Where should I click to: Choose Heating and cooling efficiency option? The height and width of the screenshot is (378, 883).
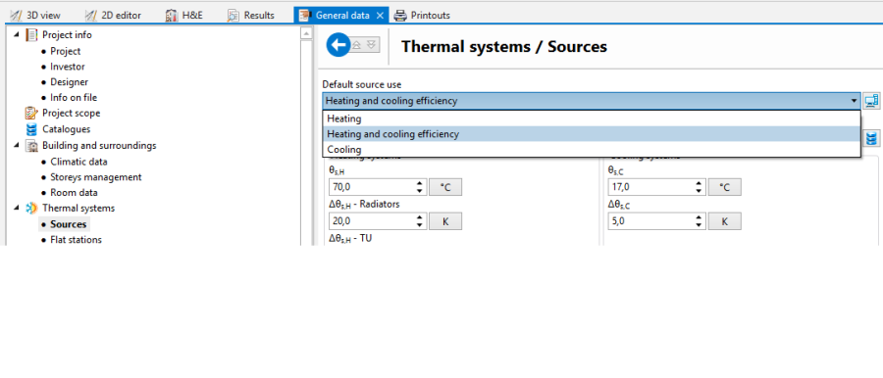coord(592,134)
